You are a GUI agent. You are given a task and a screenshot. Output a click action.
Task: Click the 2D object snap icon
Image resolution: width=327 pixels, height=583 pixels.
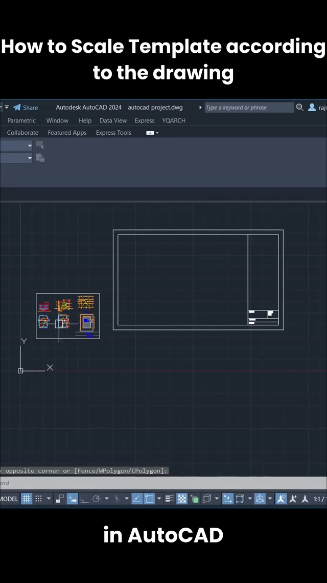coord(149,498)
